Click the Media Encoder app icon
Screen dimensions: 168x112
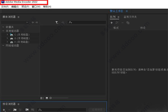[x=3, y=2]
